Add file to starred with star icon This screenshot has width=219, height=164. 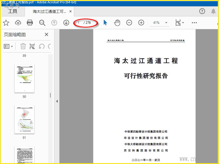(6, 23)
